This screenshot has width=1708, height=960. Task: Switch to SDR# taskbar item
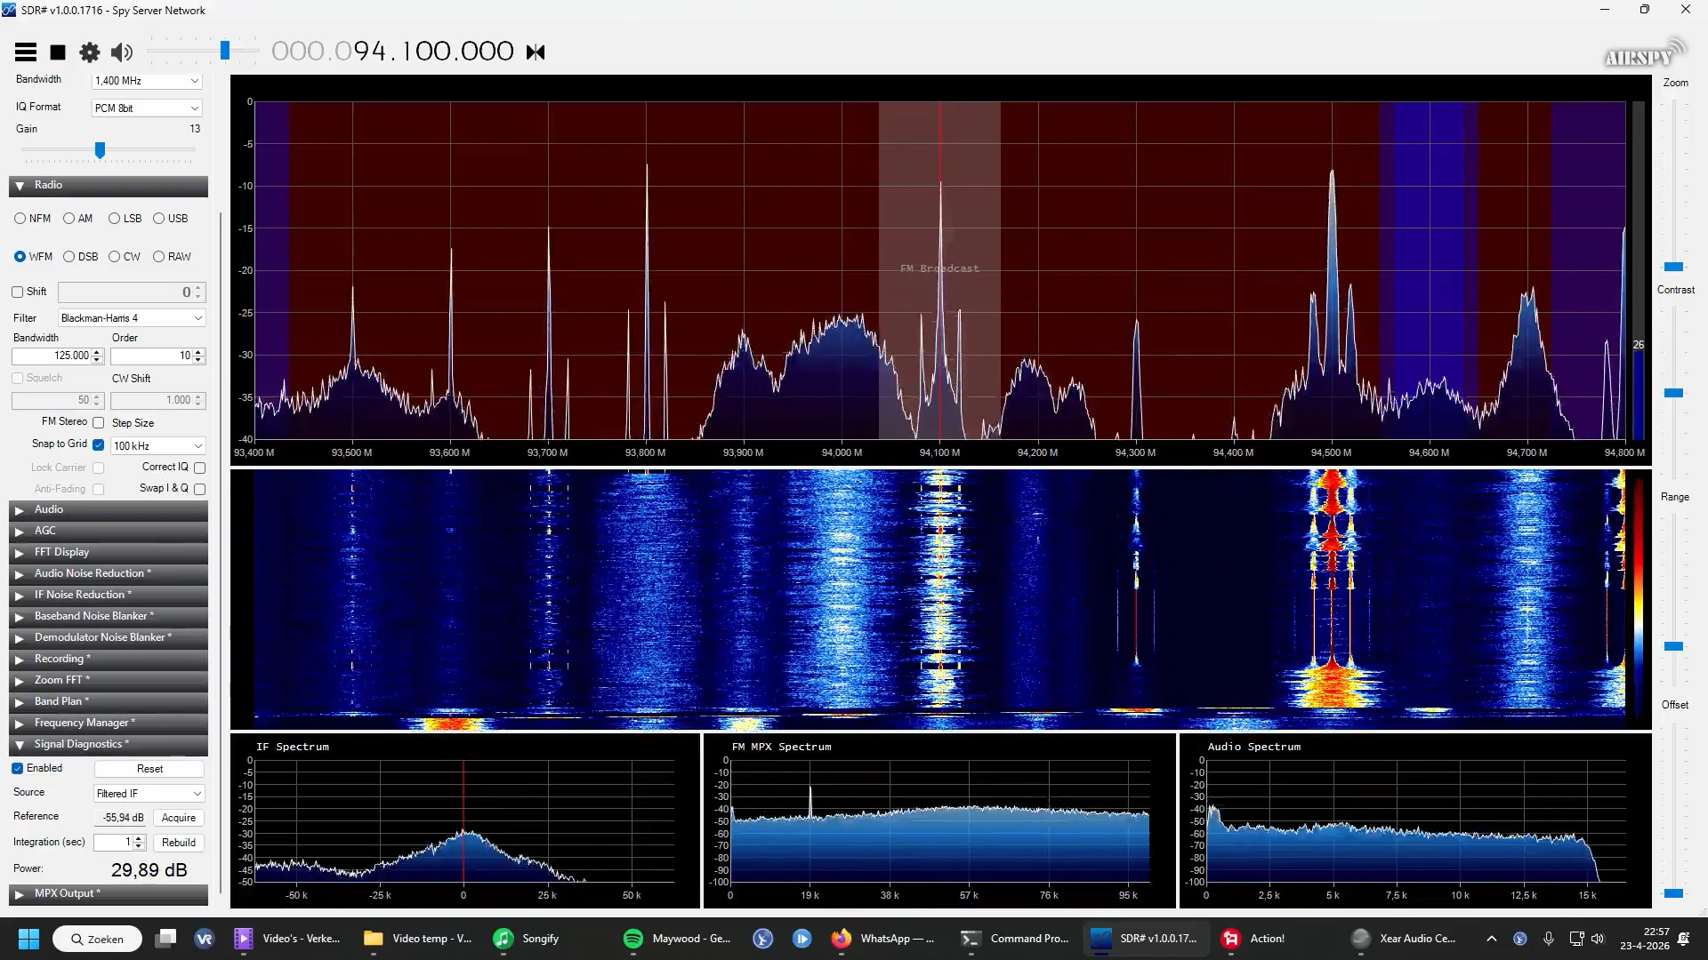(x=1144, y=939)
